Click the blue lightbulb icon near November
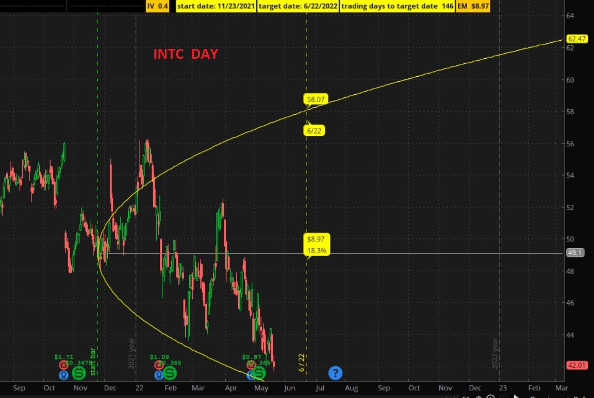The height and width of the screenshot is (398, 594). [x=63, y=375]
